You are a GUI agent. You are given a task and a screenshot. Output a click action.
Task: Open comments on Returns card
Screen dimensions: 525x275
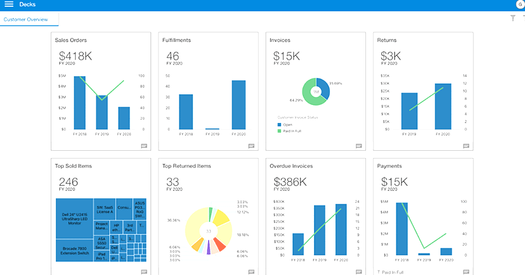[466, 146]
